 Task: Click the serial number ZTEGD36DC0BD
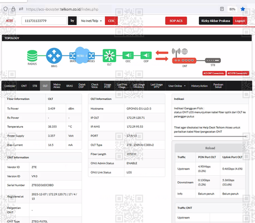(42, 185)
